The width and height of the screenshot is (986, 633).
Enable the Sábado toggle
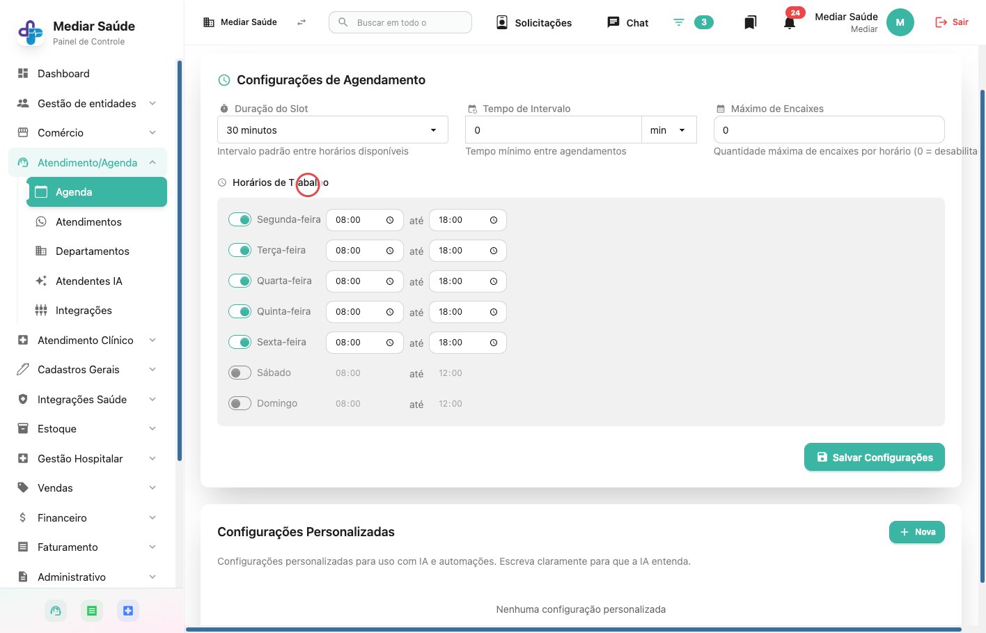tap(240, 373)
